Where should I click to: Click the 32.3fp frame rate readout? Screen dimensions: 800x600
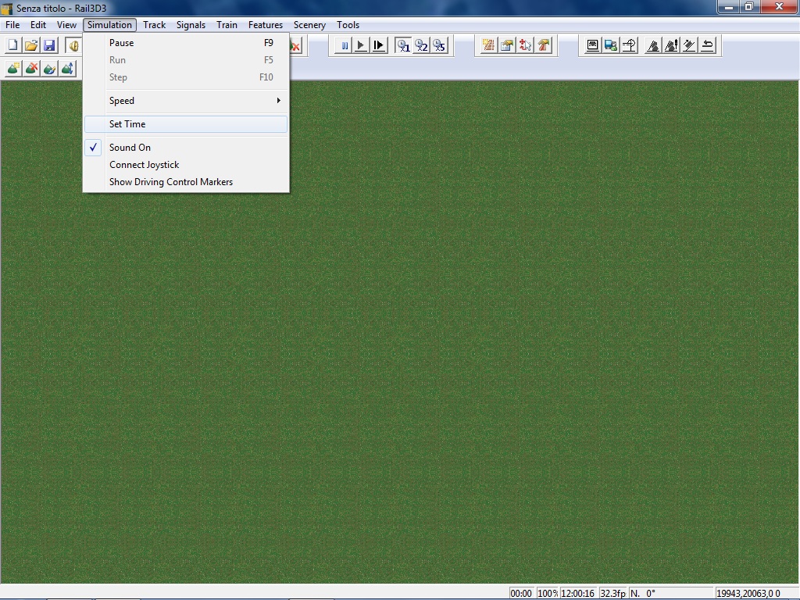612,594
